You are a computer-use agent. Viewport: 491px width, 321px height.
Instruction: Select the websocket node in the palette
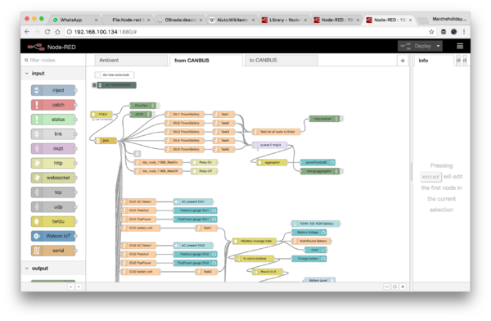point(53,178)
